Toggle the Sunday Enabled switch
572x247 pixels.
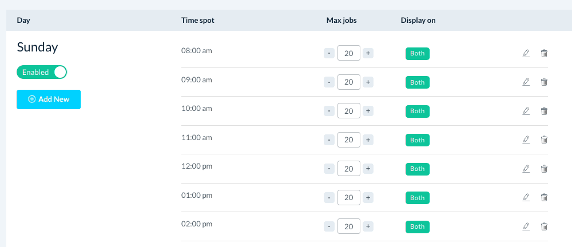click(x=42, y=72)
